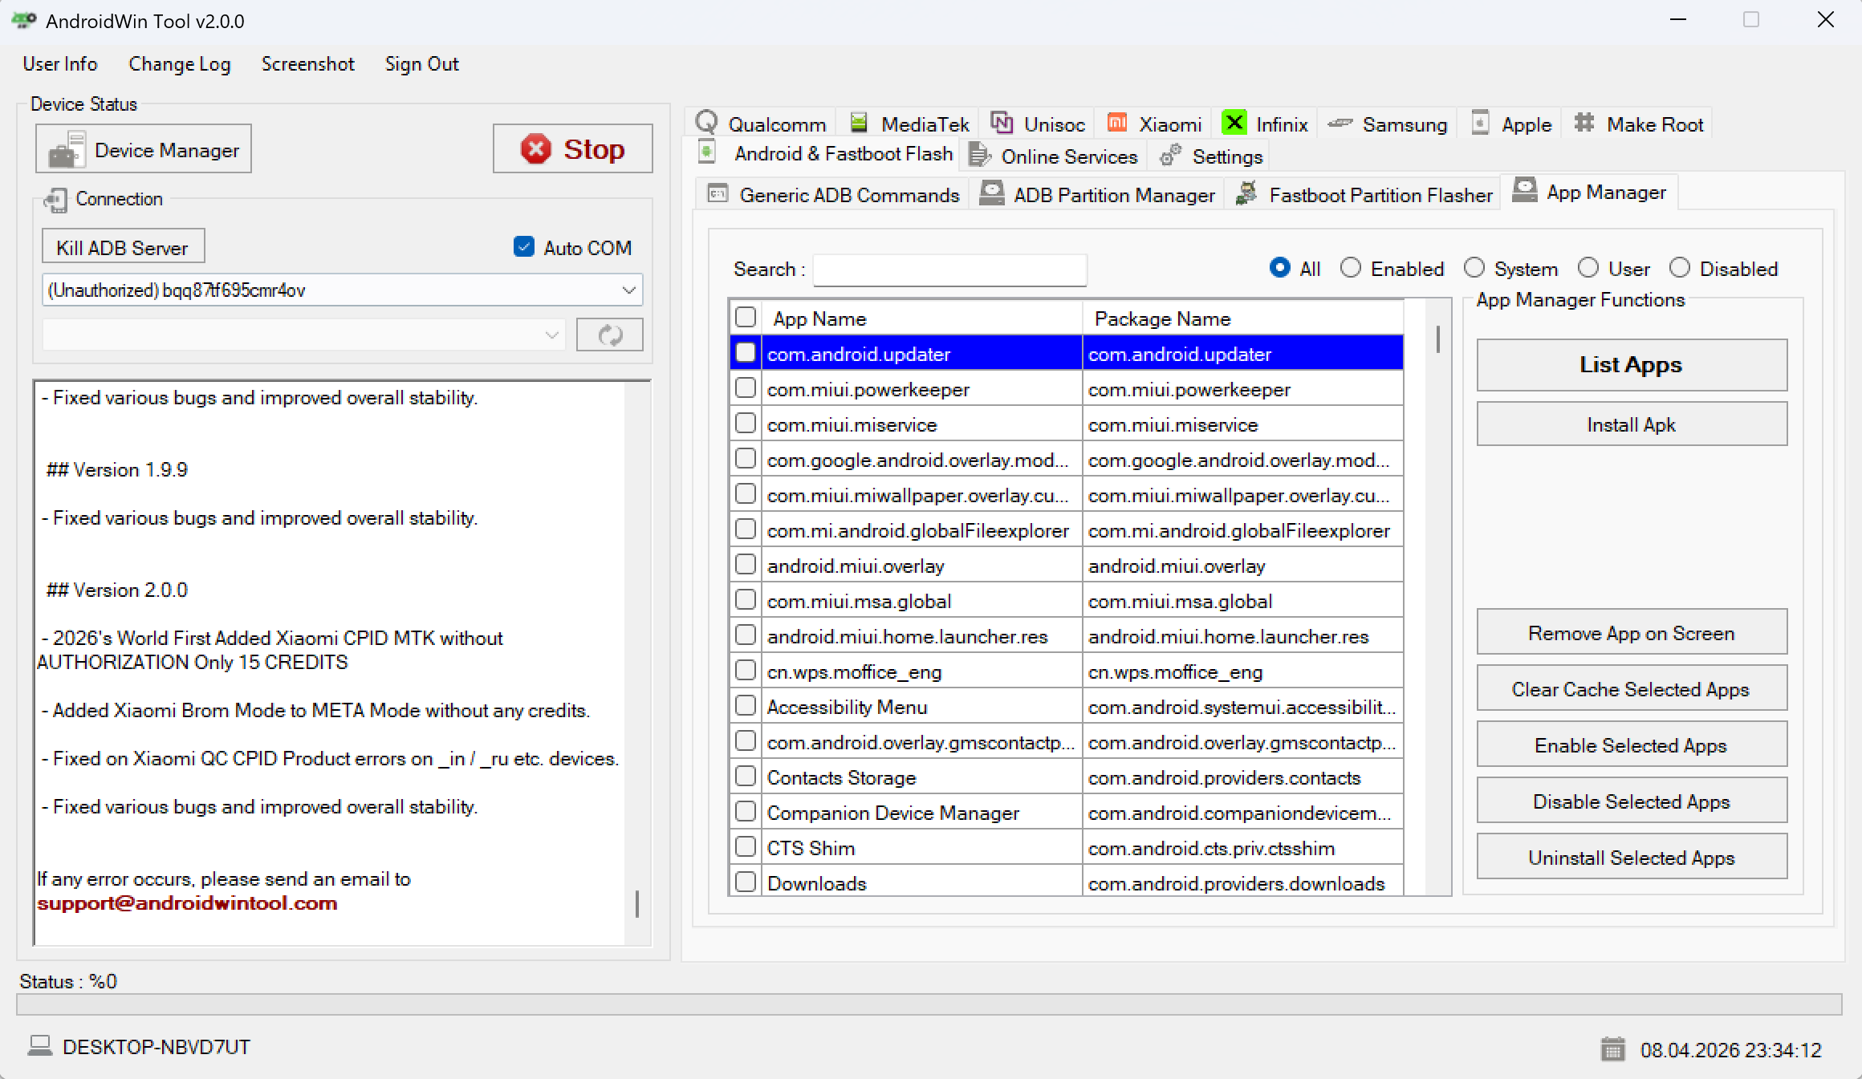
Task: Click the refresh icon beside the port dropdown
Action: 609,335
